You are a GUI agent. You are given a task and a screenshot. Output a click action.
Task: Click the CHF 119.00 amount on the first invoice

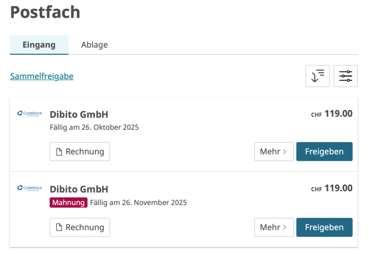click(x=332, y=114)
